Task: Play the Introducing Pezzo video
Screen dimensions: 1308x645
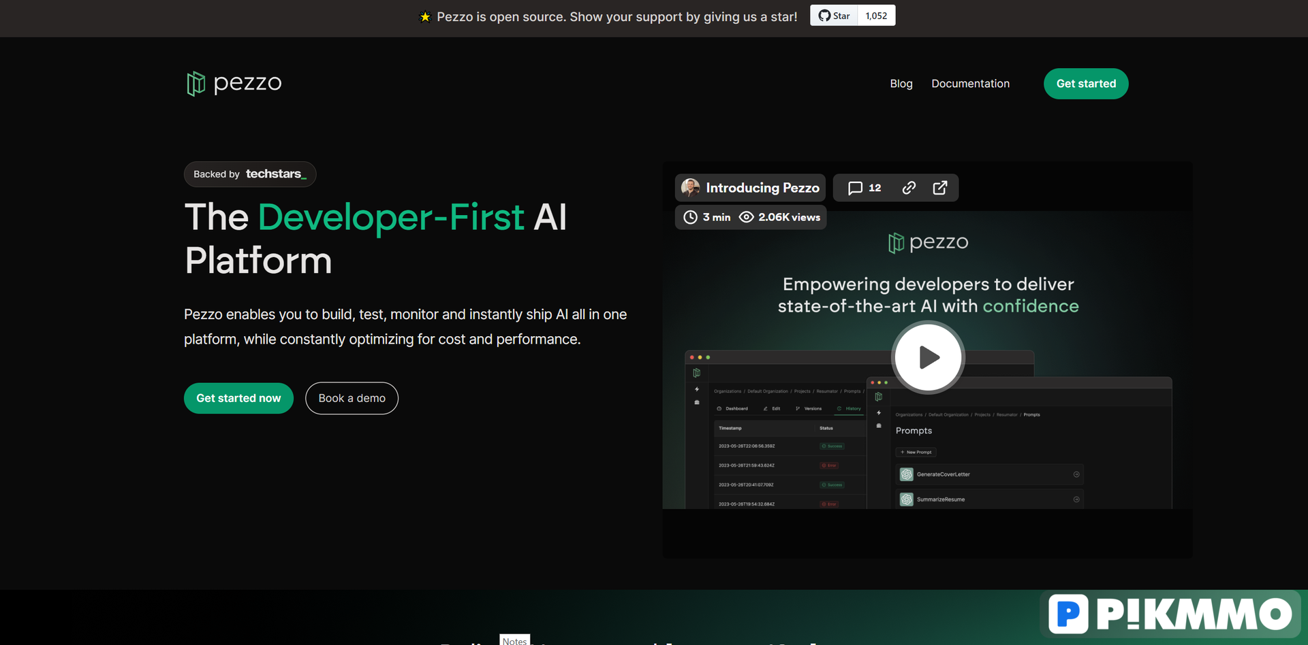Action: [x=928, y=357]
